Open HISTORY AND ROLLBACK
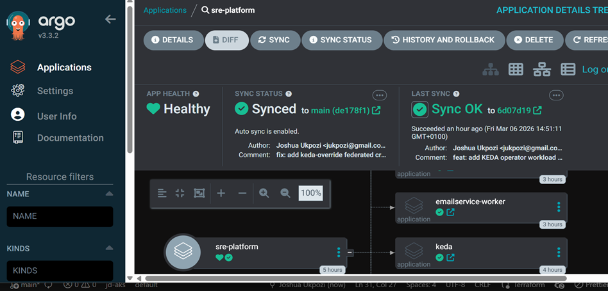 click(444, 40)
